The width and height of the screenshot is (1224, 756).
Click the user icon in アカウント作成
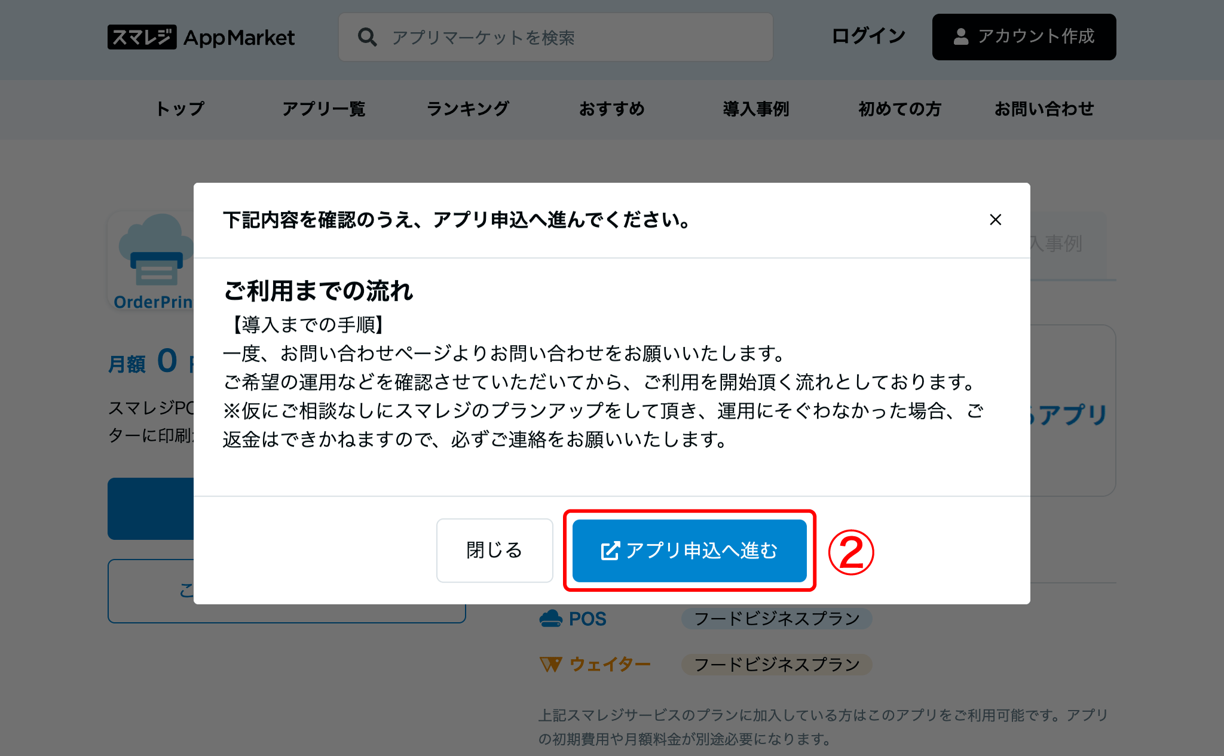(x=960, y=37)
